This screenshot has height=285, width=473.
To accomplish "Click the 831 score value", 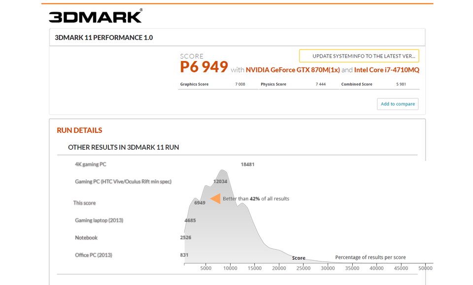I will tap(184, 255).
